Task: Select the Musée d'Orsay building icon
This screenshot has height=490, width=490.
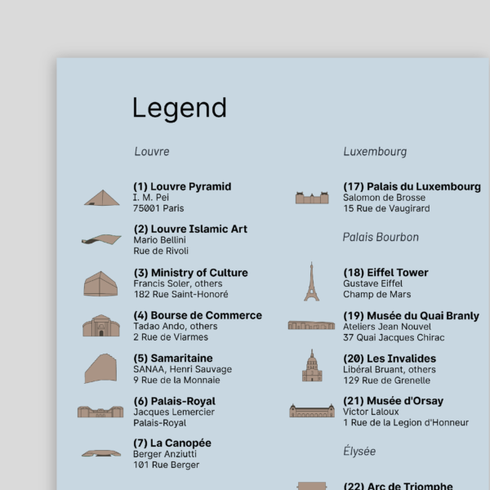Action: coord(311,411)
